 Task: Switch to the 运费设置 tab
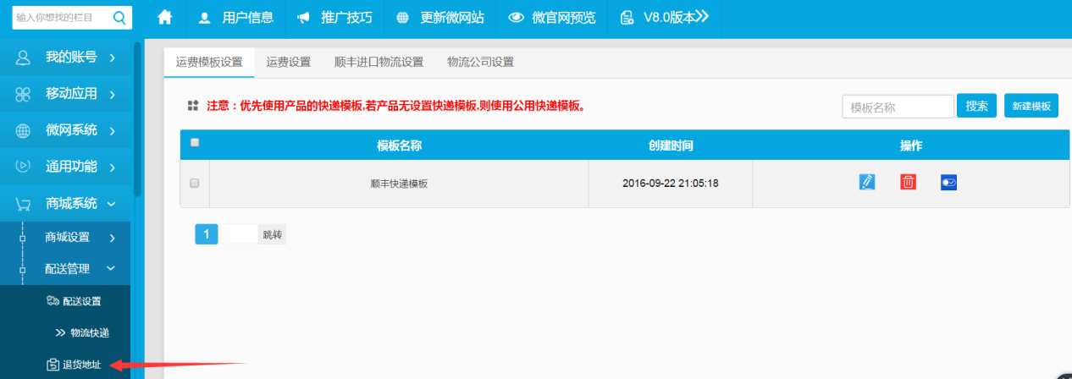tap(288, 62)
